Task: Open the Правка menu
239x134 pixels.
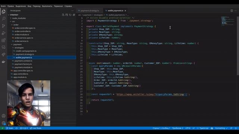Action: [10, 6]
